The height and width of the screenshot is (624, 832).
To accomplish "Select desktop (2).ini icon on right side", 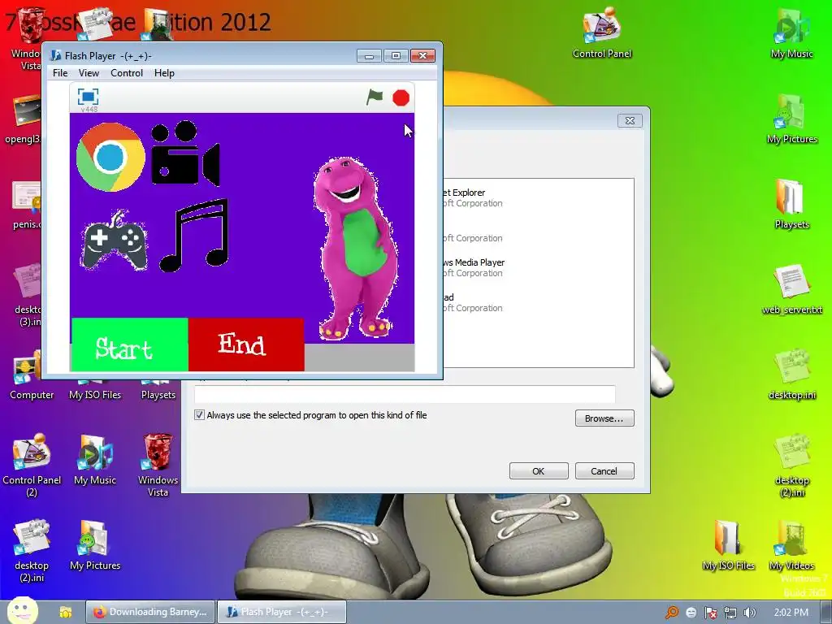I will coord(791,466).
